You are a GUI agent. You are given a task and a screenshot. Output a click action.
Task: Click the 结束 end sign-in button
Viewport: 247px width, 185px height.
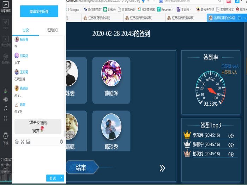(81, 168)
